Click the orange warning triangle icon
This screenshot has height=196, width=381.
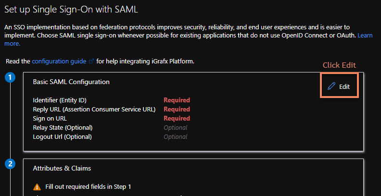37,186
